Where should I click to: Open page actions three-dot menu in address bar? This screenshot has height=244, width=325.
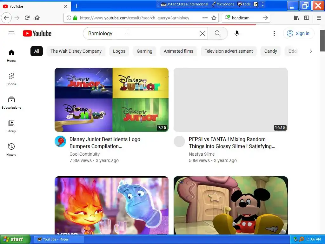[x=205, y=18]
